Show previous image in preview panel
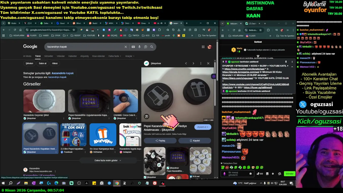343x193 pixels. click(x=186, y=63)
